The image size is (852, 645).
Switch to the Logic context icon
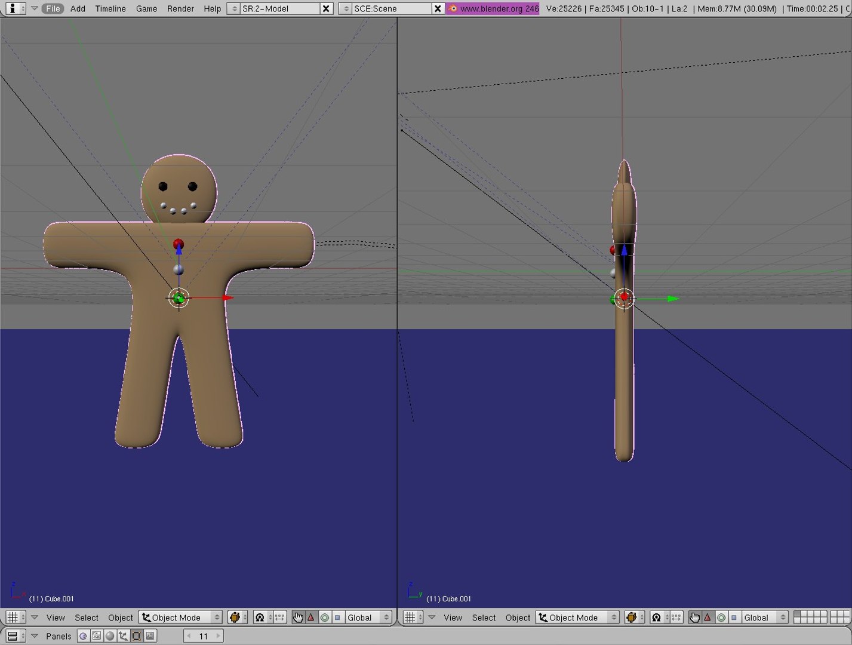[83, 636]
